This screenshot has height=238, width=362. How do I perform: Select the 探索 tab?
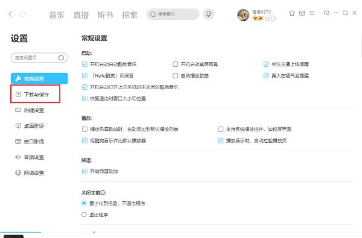pos(130,15)
